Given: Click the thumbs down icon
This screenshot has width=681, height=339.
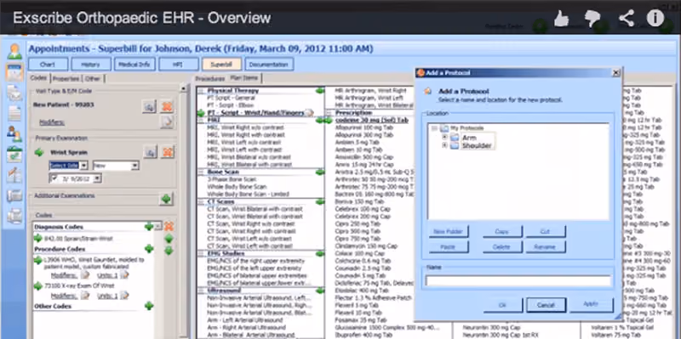Looking at the screenshot, I should (592, 18).
